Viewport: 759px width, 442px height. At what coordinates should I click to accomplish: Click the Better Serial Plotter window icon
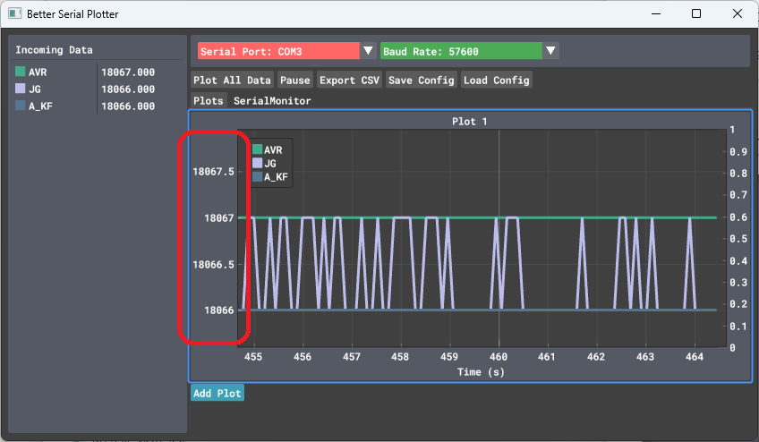pyautogui.click(x=15, y=13)
